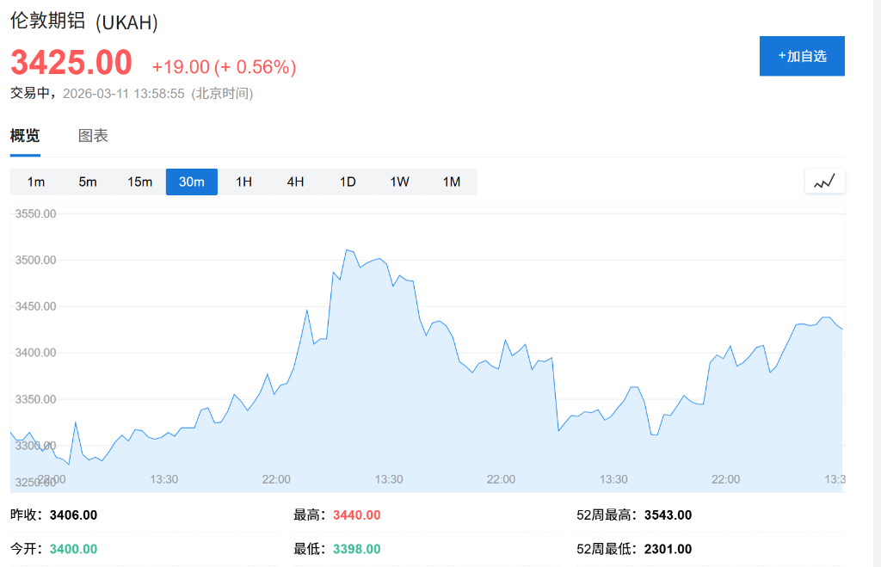
Task: Select the 15m timeframe
Action: click(139, 182)
